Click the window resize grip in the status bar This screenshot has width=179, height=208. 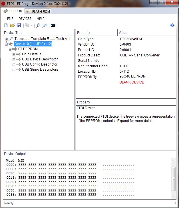point(174,204)
